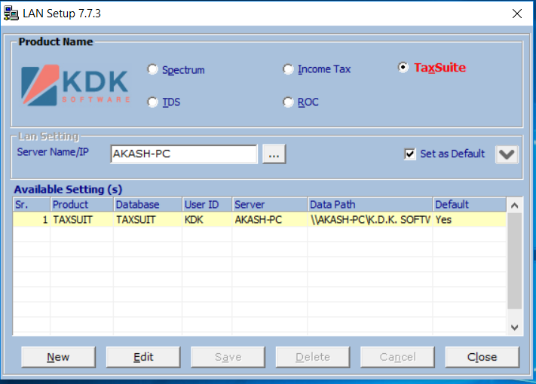The image size is (536, 384).
Task: Click the Close button at bottom
Action: (482, 357)
